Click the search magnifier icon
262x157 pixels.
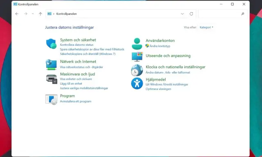click(x=243, y=14)
